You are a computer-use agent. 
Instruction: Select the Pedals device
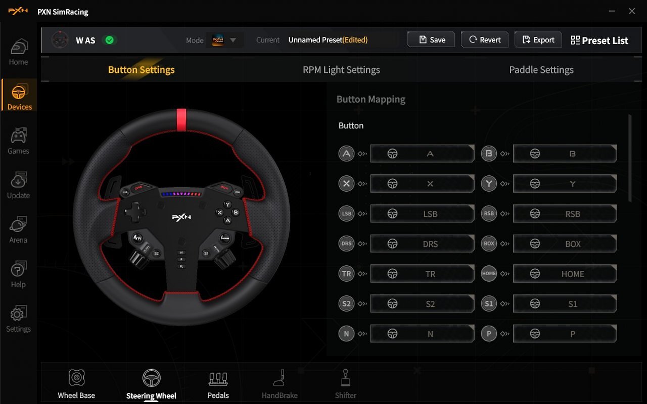click(x=218, y=384)
